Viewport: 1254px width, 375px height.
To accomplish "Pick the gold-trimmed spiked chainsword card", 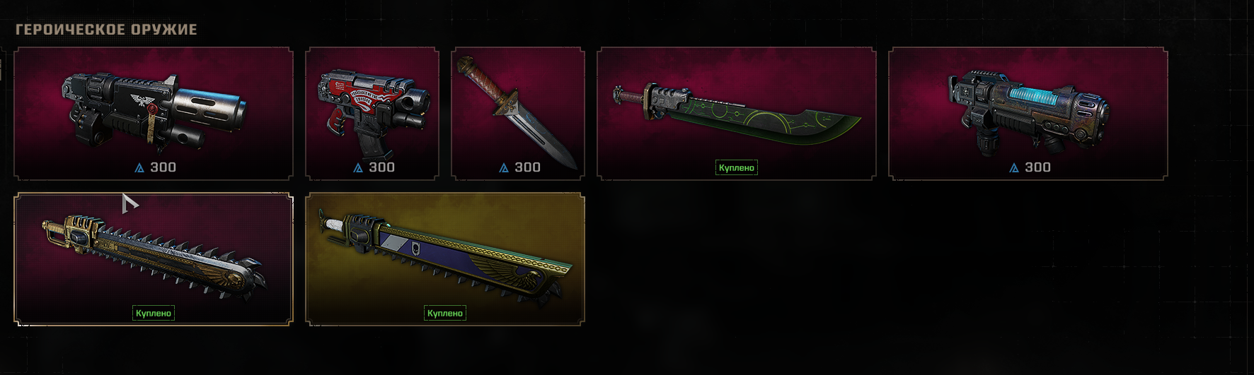I will pos(154,259).
